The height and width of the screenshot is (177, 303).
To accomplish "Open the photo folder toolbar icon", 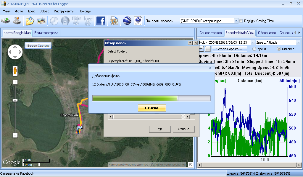I will [x=30, y=21].
